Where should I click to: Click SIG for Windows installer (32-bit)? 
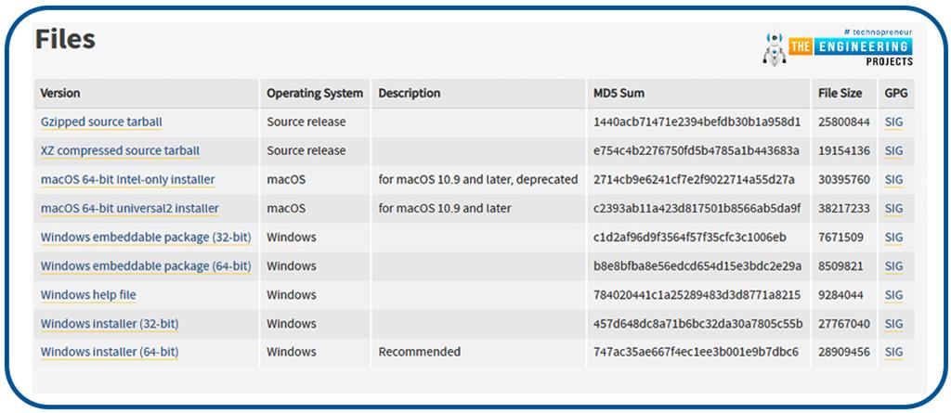tap(893, 324)
